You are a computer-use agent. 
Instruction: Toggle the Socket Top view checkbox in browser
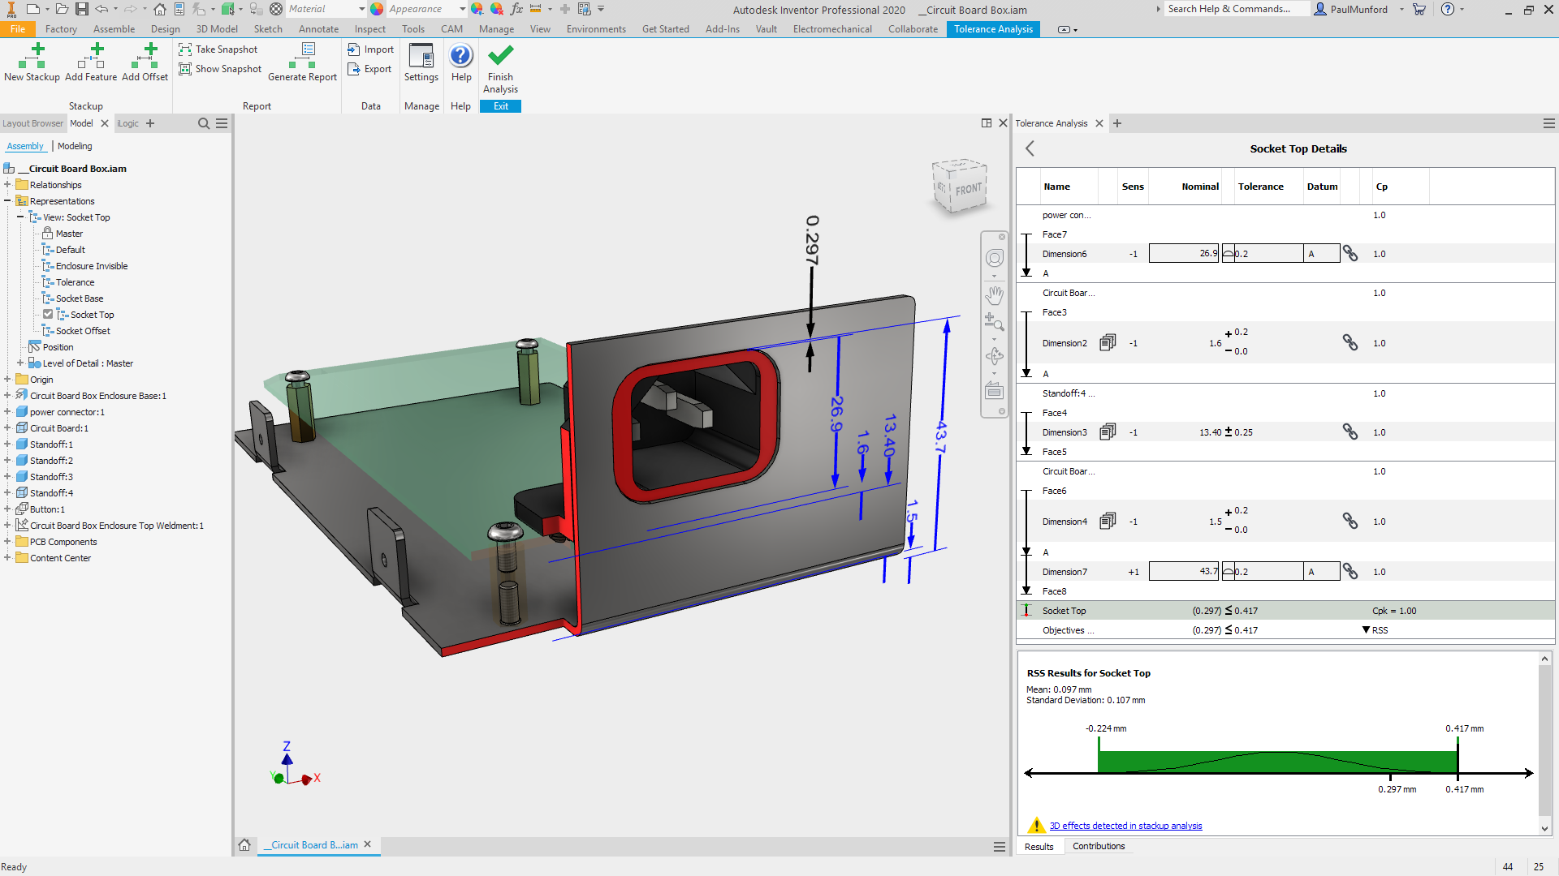[x=48, y=314]
